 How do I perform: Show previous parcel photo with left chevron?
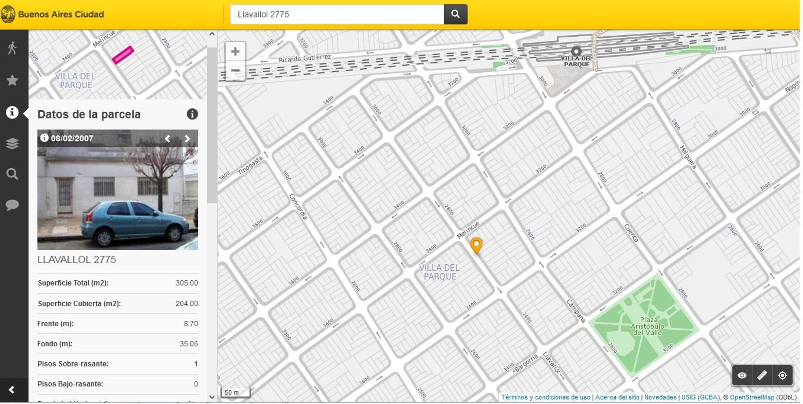click(167, 139)
